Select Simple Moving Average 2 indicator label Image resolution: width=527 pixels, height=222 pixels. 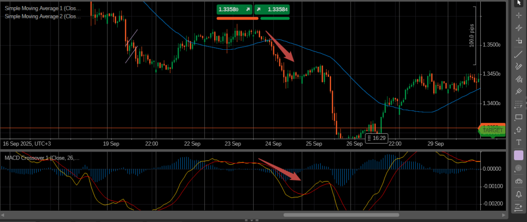point(43,16)
